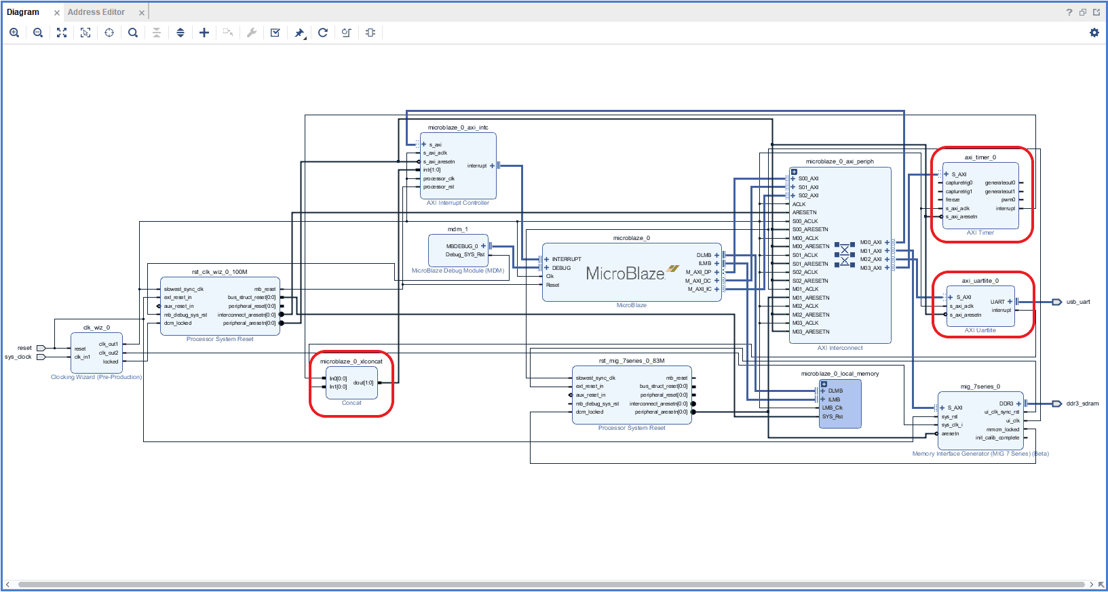Expand the S_AXI pin on axi_timer_0
Screen dimensions: 1108x592
(947, 174)
